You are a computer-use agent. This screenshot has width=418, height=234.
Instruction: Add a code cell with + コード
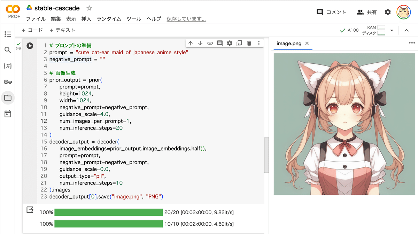tap(32, 30)
